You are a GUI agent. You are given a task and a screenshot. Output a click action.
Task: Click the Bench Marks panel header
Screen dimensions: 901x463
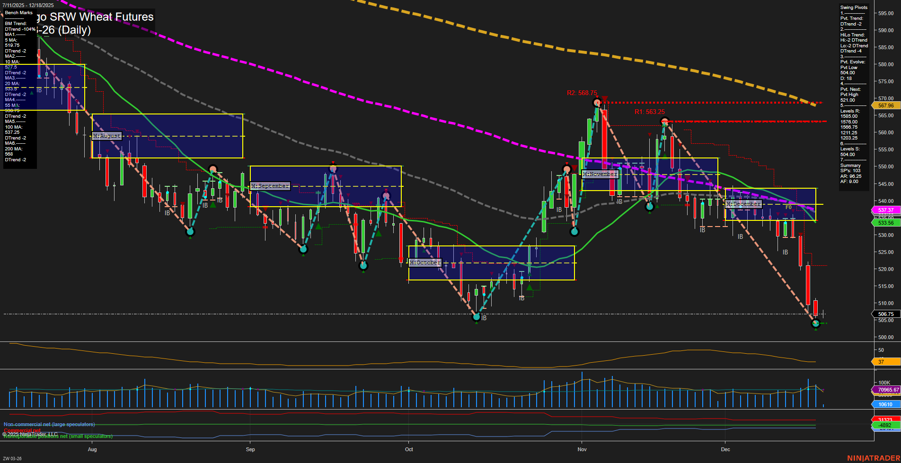[18, 12]
